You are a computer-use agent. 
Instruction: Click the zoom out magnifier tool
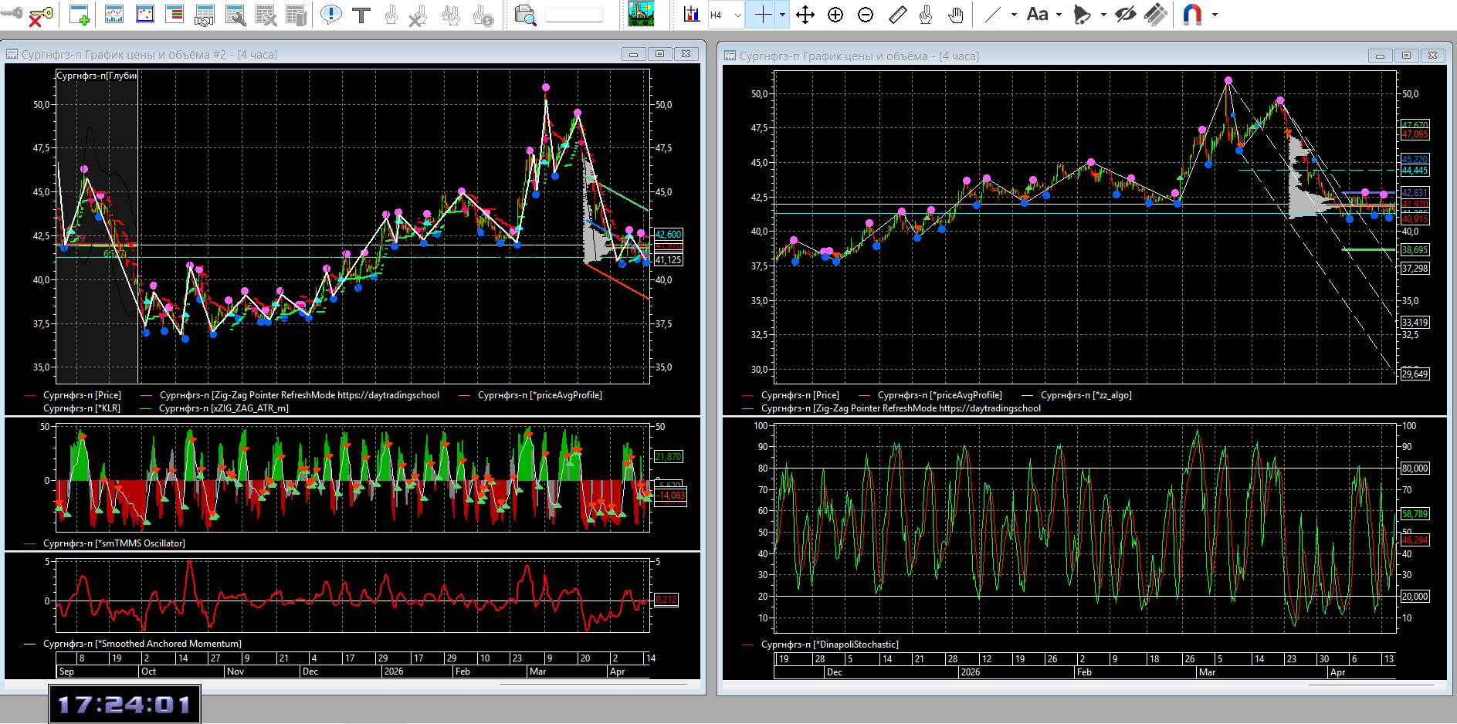tap(866, 15)
